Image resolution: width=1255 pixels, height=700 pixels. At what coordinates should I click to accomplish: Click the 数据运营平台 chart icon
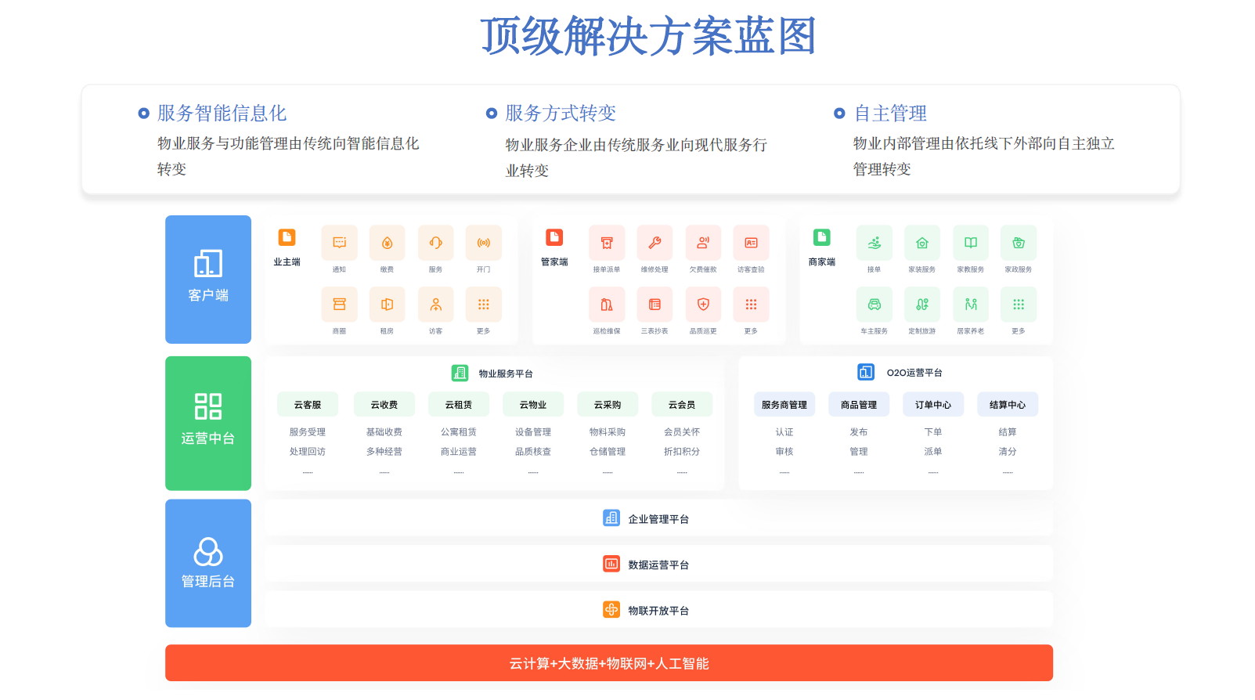[611, 564]
